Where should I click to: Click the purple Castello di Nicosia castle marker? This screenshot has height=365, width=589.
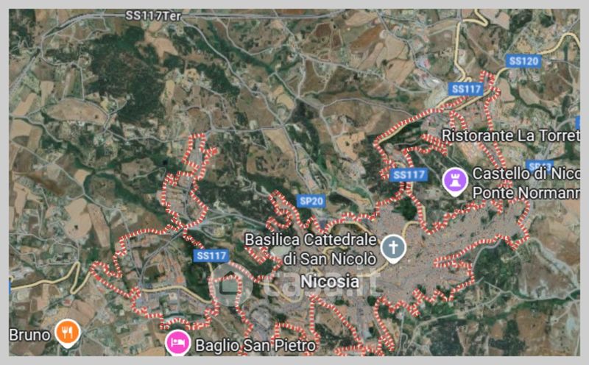coord(455,182)
